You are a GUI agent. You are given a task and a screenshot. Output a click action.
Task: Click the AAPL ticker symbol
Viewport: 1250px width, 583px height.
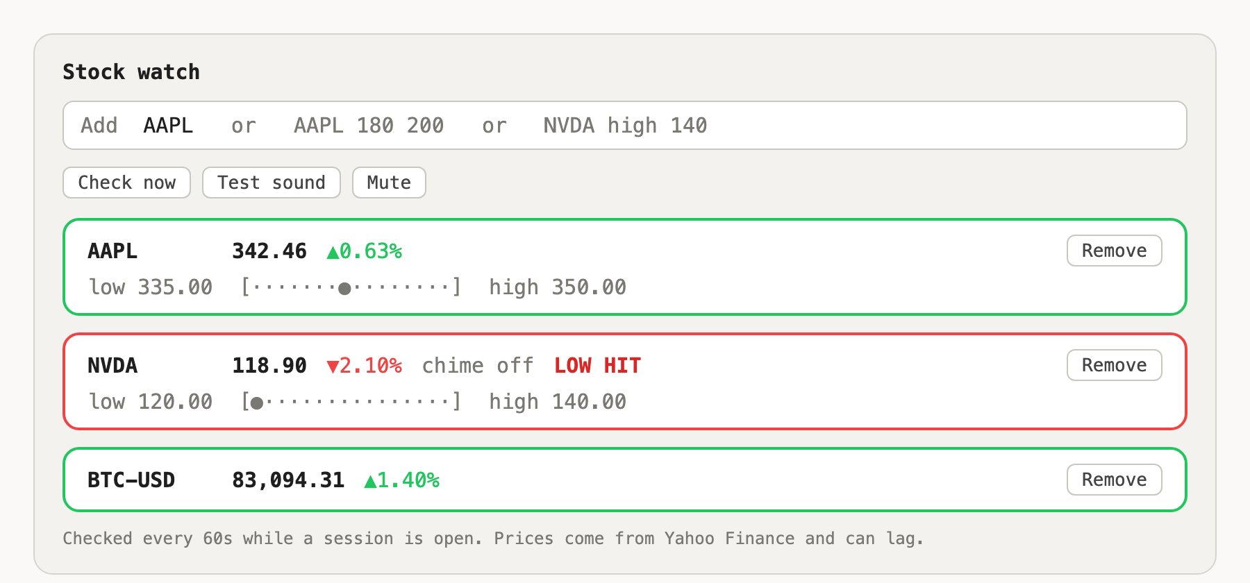pos(112,251)
